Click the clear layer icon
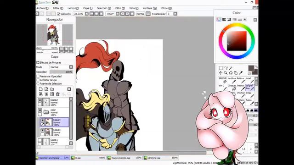This screenshot has height=165, width=294. click(52, 94)
